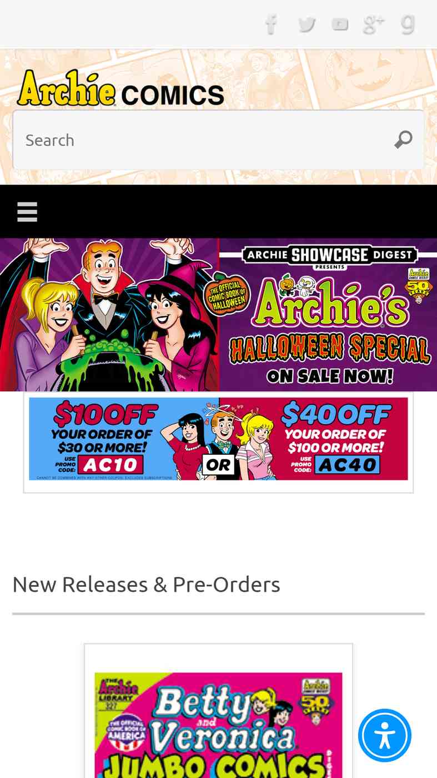
Task: Open the Goodreads 'g' icon
Action: coord(408,24)
